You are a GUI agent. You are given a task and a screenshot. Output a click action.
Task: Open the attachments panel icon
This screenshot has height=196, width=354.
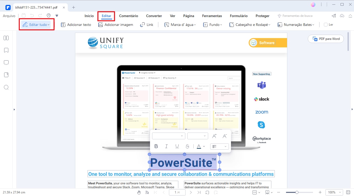[6, 75]
